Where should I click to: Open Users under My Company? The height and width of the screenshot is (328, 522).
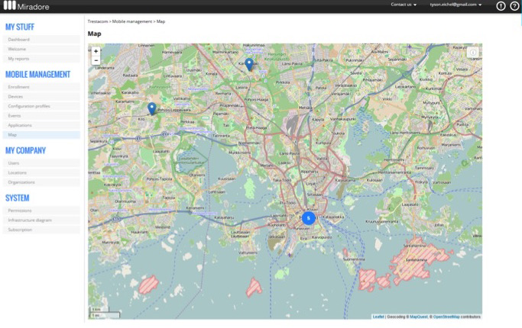pos(41,163)
